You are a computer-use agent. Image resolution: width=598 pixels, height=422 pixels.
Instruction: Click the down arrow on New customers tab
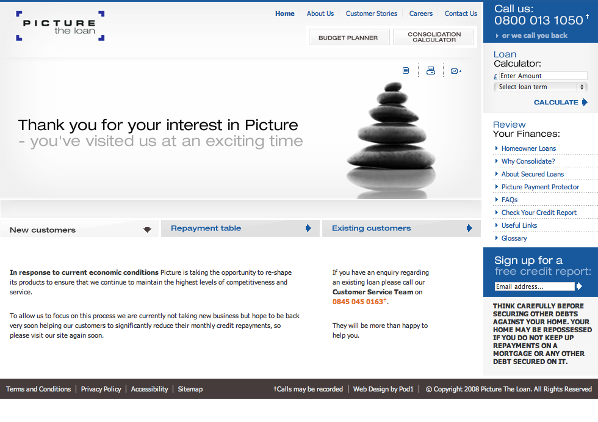147,230
